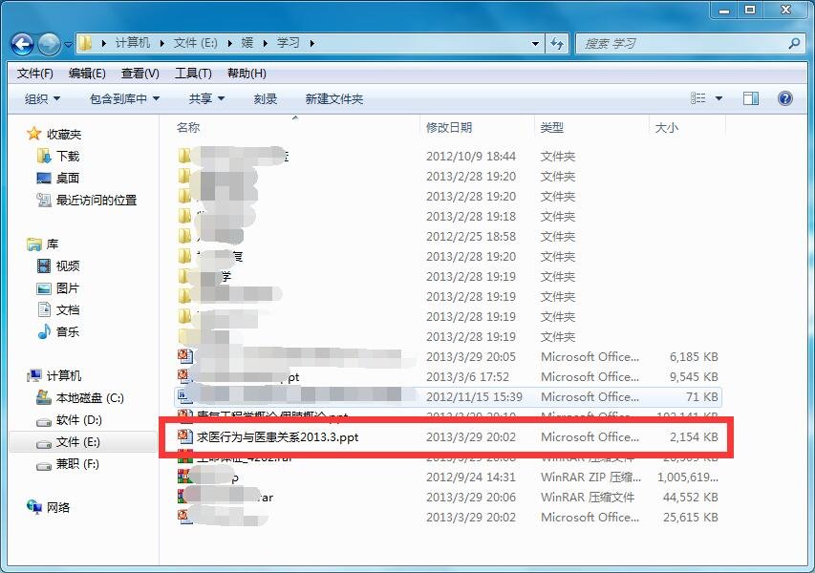Click the Forward navigation arrow button
Screen dimensions: 815x573
click(50, 44)
